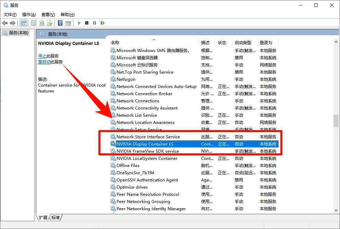Click the 重启动 service link
The image size is (340, 229).
coord(44,62)
